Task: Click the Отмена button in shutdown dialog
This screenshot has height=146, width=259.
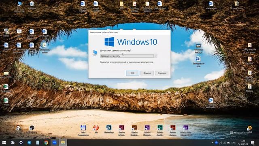Action: [x=147, y=73]
